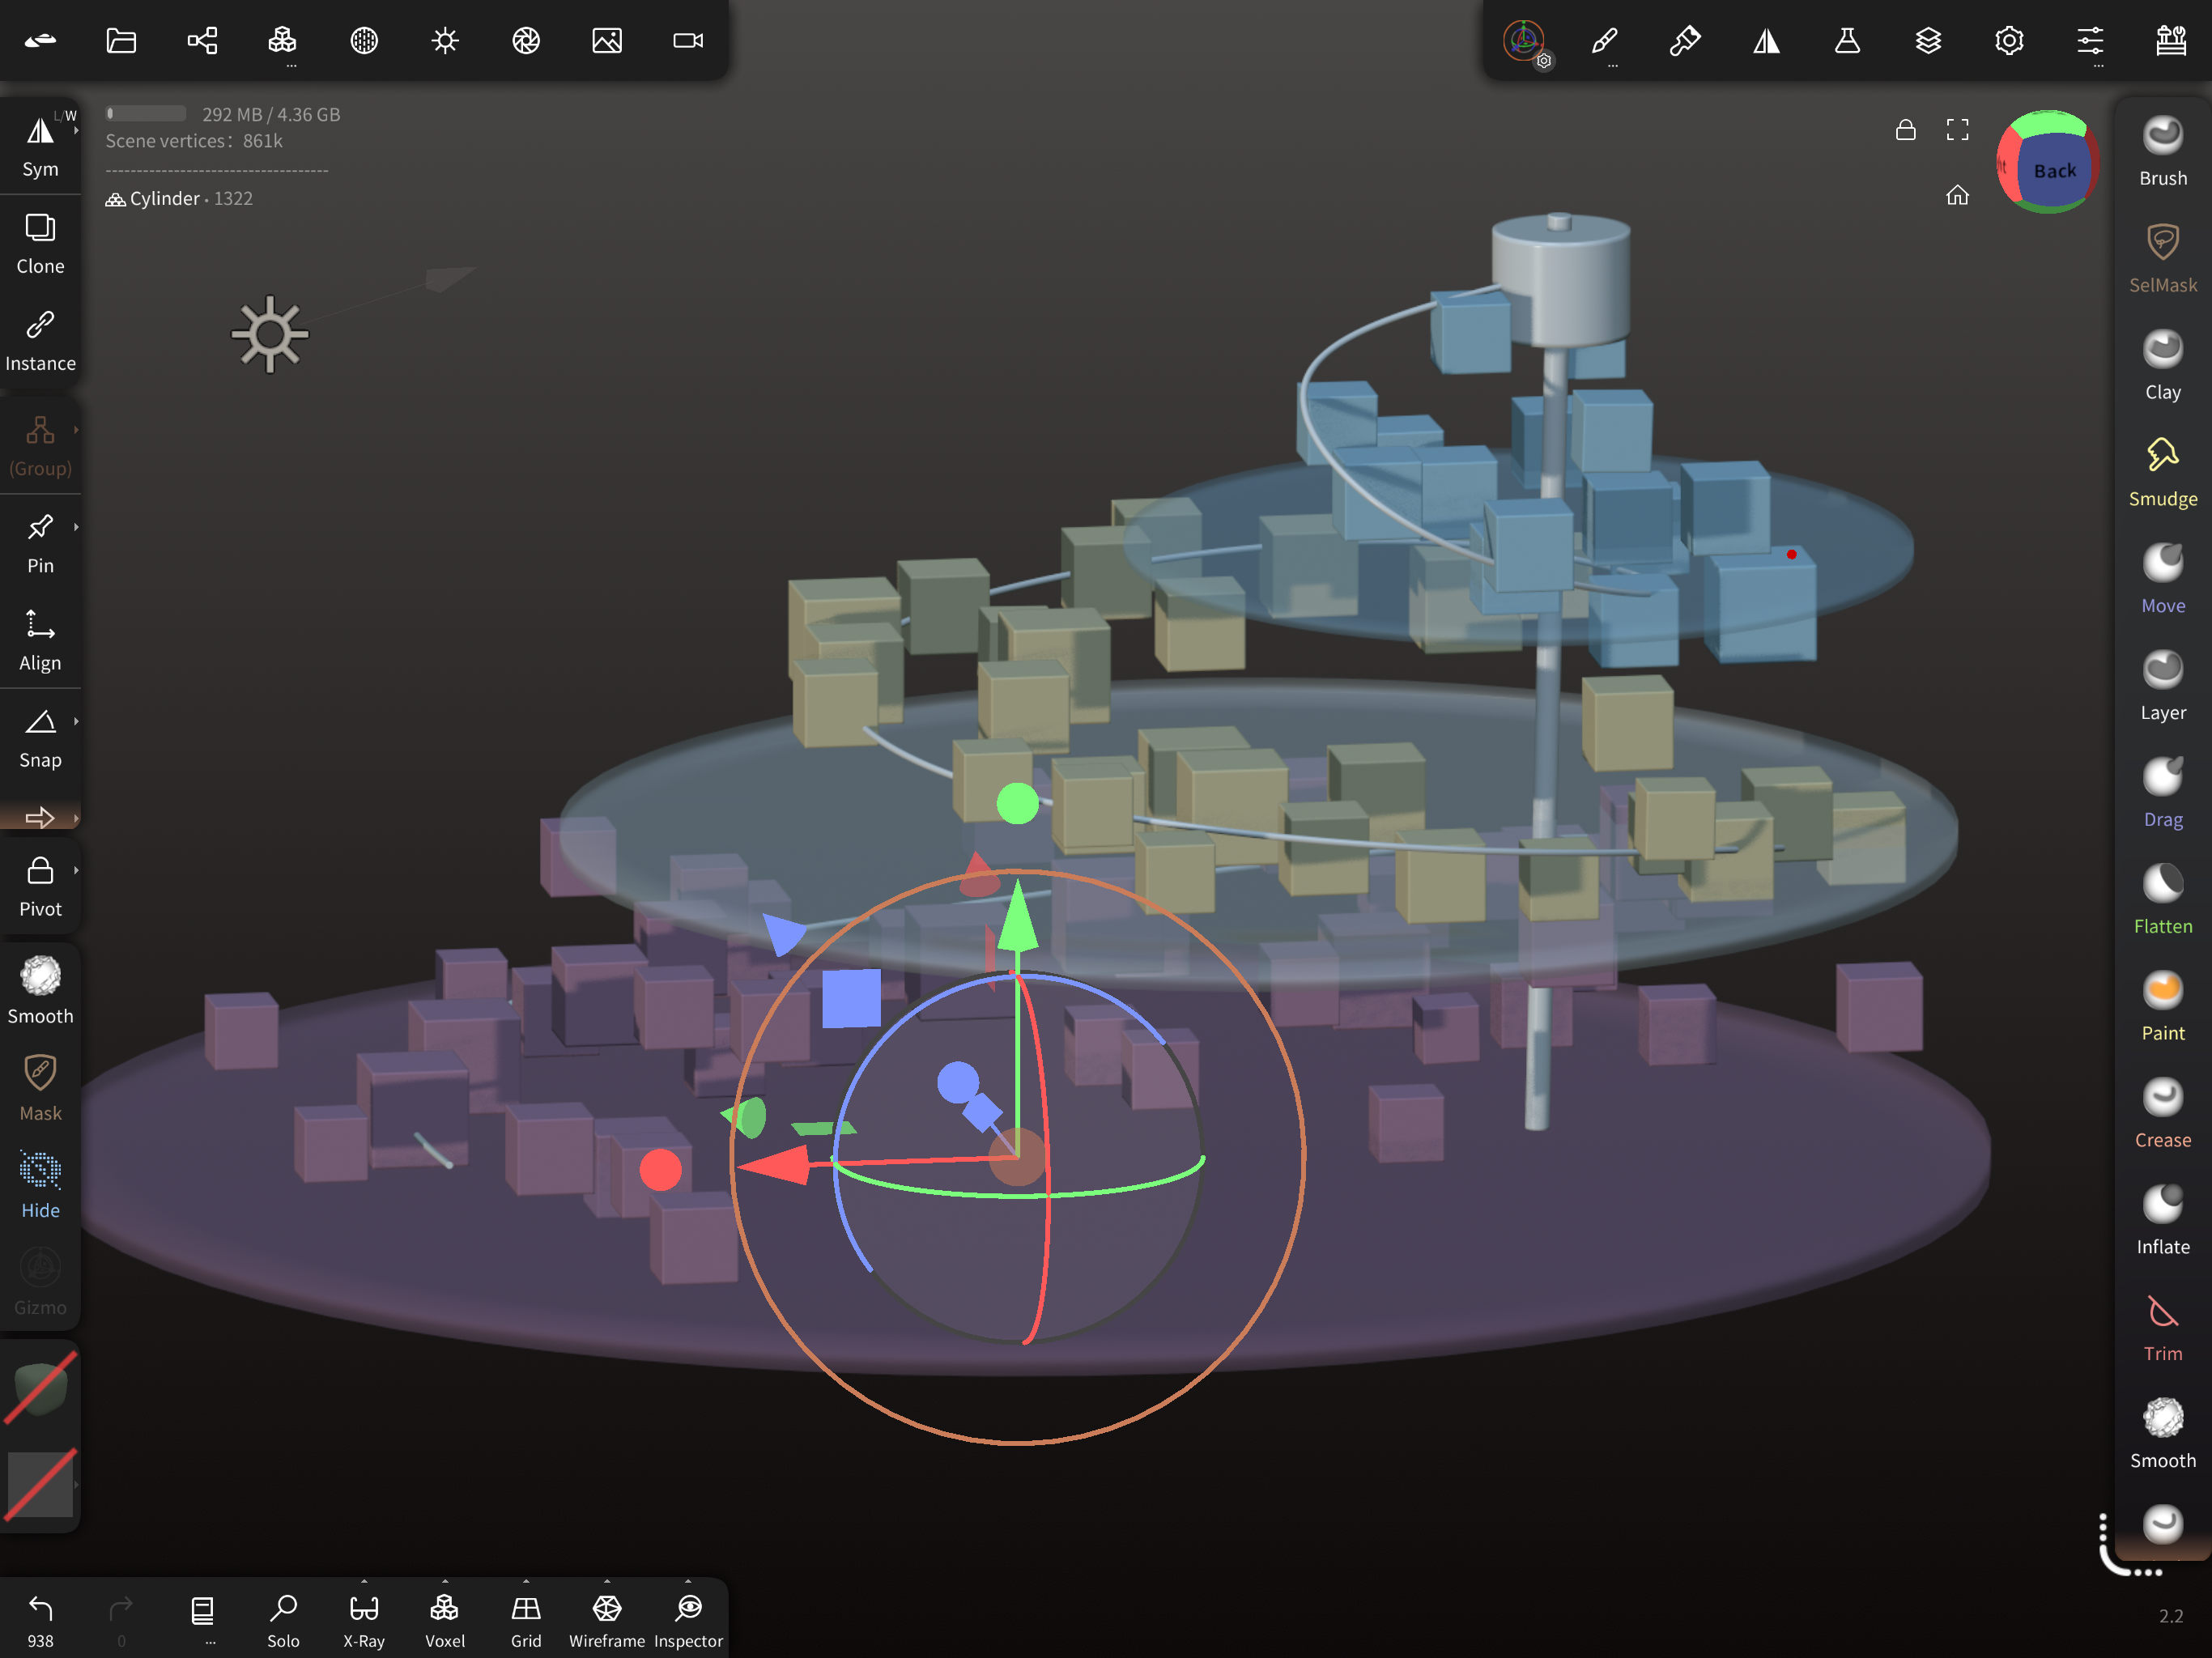The height and width of the screenshot is (1658, 2212).
Task: Expand Pivot options arrow
Action: (76, 870)
